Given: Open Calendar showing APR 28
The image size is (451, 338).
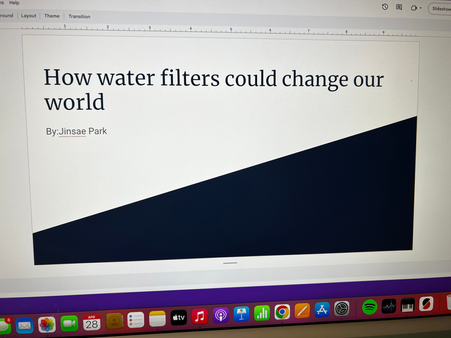Looking at the screenshot, I should click(x=92, y=323).
